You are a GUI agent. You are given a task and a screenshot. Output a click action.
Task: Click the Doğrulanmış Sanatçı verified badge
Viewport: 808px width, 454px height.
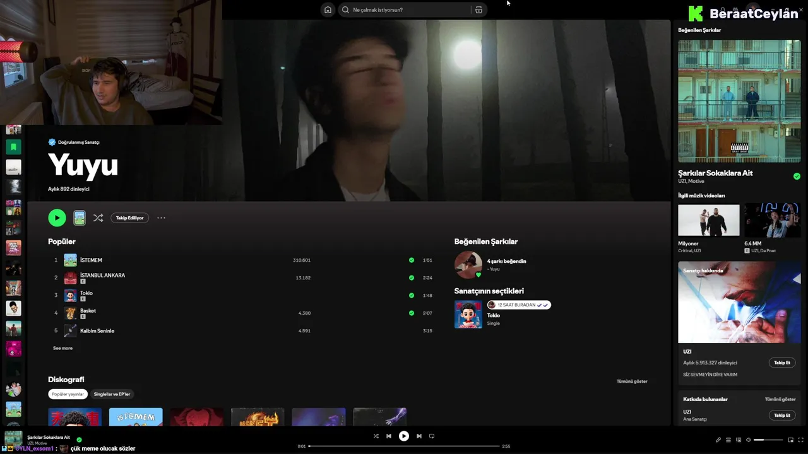point(52,142)
